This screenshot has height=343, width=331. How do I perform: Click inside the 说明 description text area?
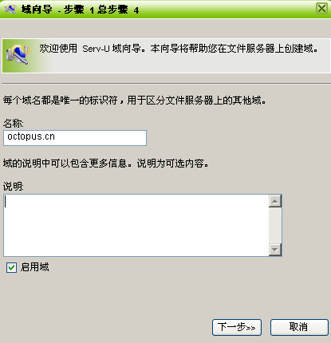(x=136, y=225)
